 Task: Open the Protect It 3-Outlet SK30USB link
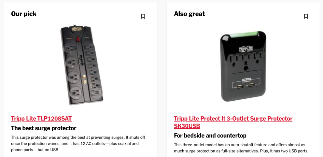pyautogui.click(x=233, y=122)
